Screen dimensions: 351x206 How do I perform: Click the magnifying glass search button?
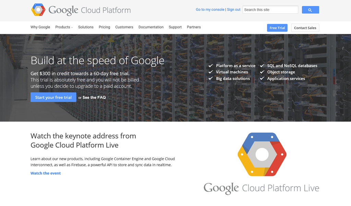click(x=310, y=10)
